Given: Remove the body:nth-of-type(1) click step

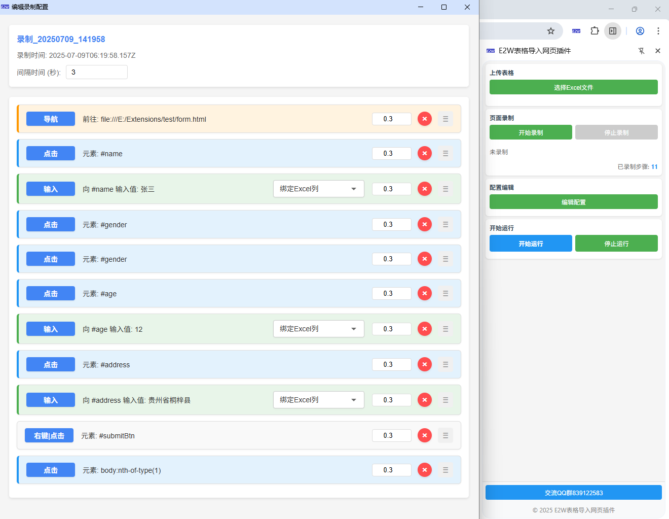Looking at the screenshot, I should click(425, 470).
